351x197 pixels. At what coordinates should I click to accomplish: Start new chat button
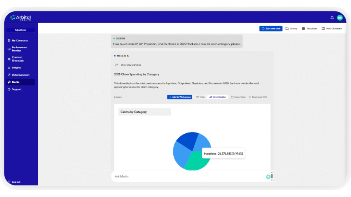(271, 28)
